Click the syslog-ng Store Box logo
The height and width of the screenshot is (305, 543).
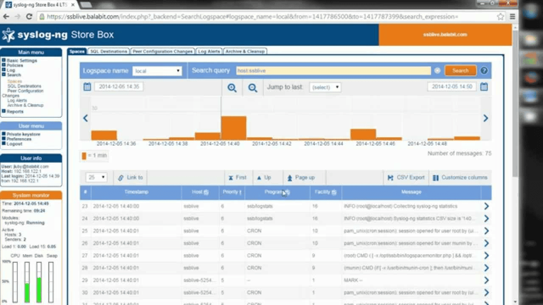58,35
